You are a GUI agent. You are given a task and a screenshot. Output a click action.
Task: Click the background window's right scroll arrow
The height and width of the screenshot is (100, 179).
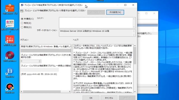click(156, 85)
